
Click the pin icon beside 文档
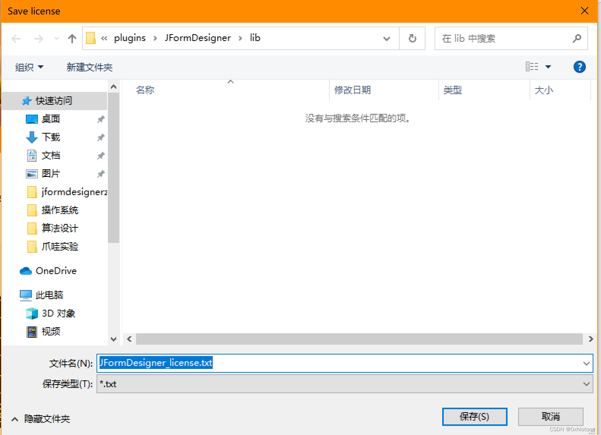tap(101, 156)
